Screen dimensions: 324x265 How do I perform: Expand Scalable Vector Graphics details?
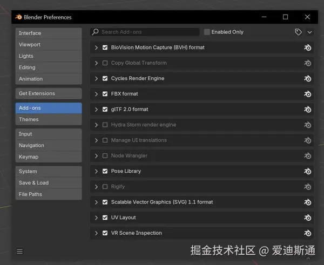tap(96, 202)
